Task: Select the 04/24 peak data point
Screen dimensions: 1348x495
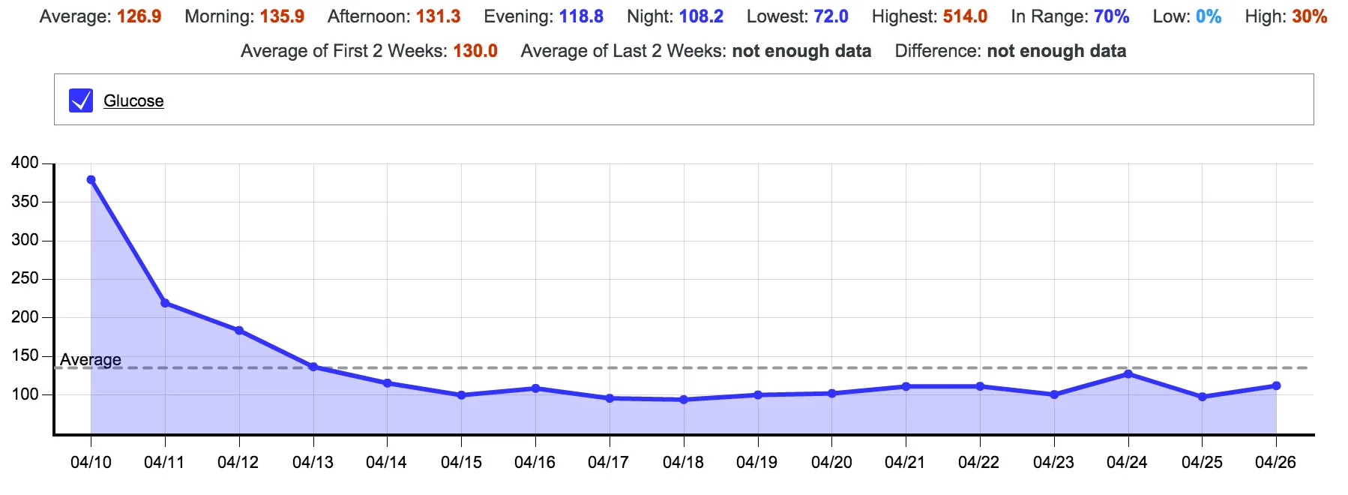Action: click(1128, 373)
